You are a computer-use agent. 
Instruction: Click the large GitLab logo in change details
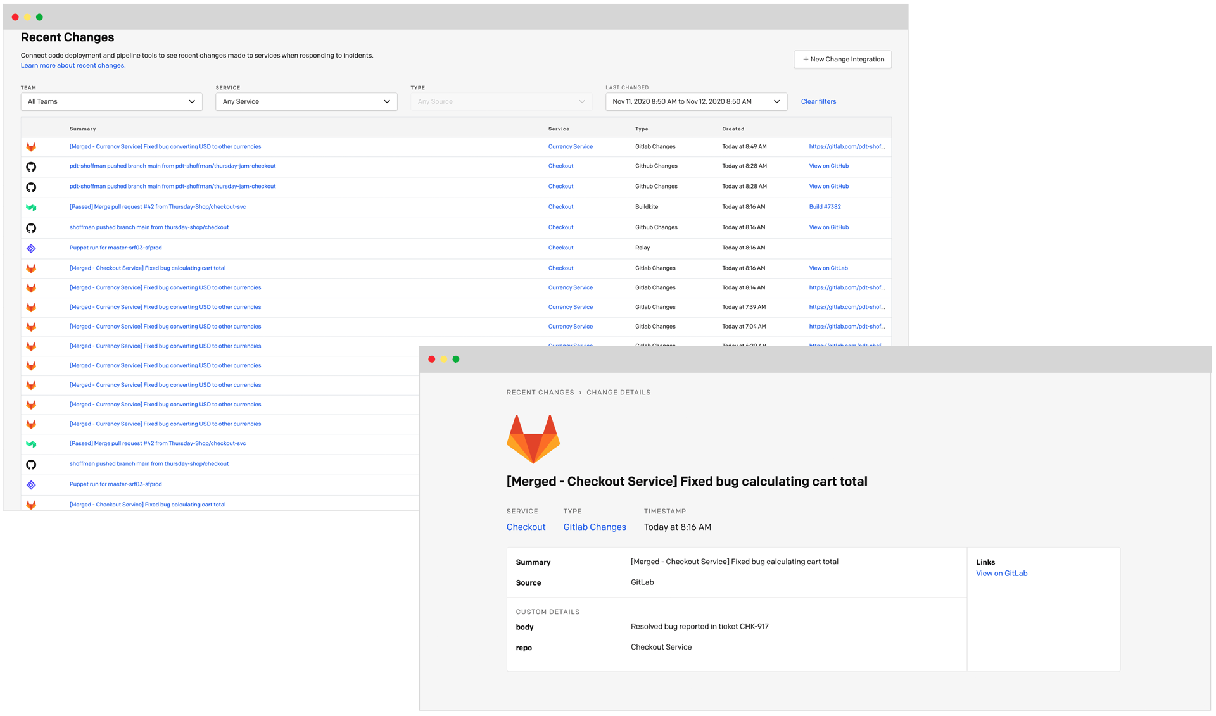click(x=533, y=439)
